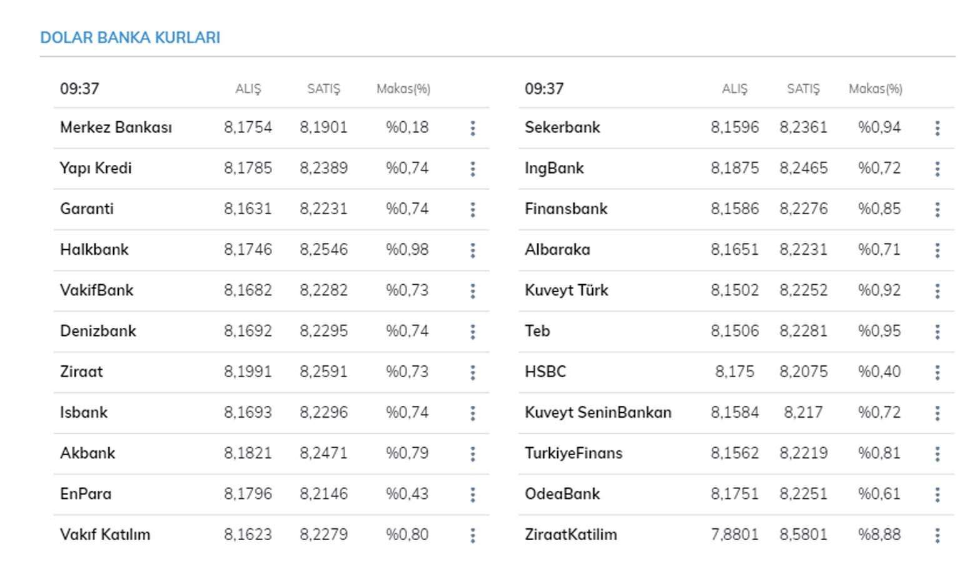Click the DOLAR BANKA KURLARI heading
Viewport: 965px width, 562px height.
(130, 37)
